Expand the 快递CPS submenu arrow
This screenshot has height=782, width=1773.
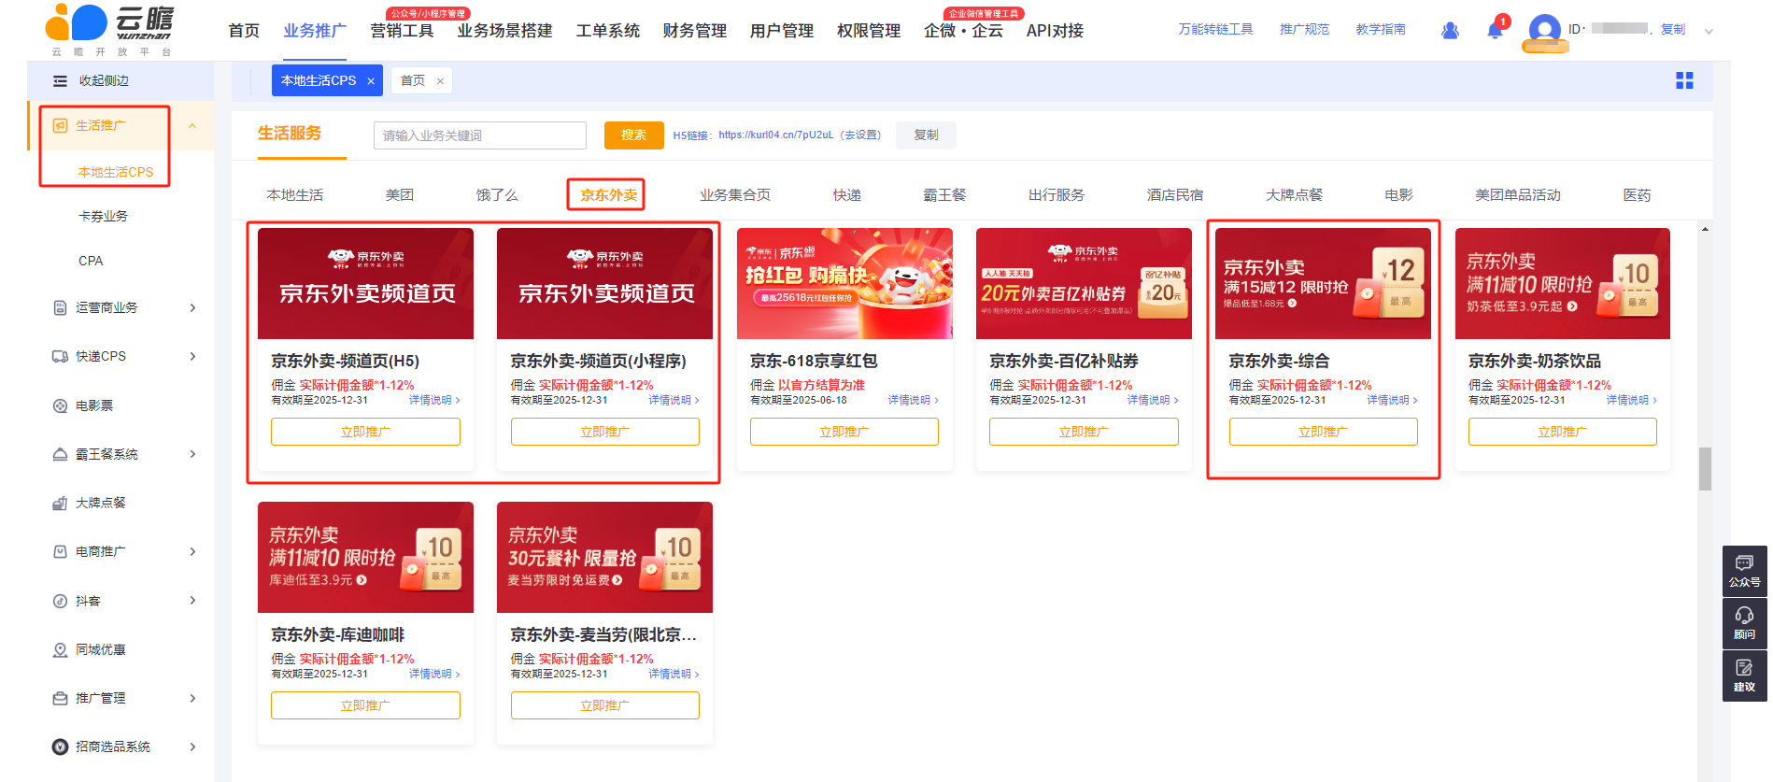tap(192, 356)
